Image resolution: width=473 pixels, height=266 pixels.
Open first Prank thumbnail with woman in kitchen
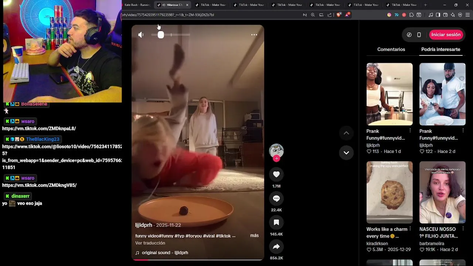(x=389, y=94)
